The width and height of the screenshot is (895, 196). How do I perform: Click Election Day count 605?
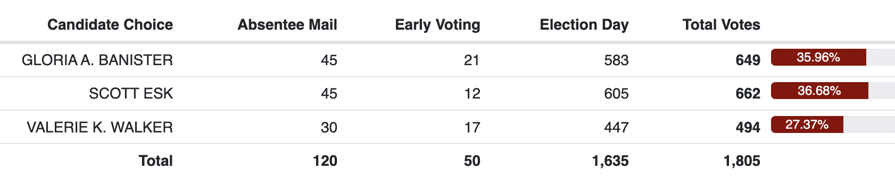[616, 94]
